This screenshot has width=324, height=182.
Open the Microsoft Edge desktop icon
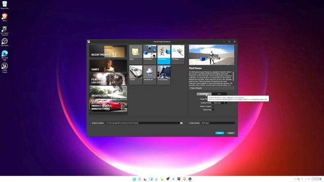5,55
